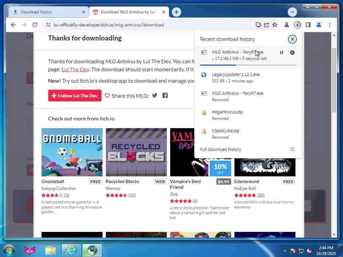The height and width of the screenshot is (257, 343).
Task: Share this MLG on Facebook
Action: pos(165,95)
